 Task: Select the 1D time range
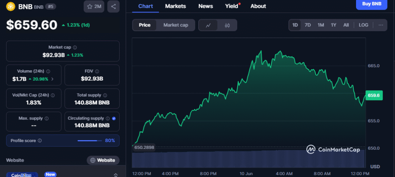[x=295, y=25]
